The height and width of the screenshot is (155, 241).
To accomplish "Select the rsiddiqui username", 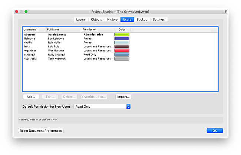I will click(x=30, y=55).
